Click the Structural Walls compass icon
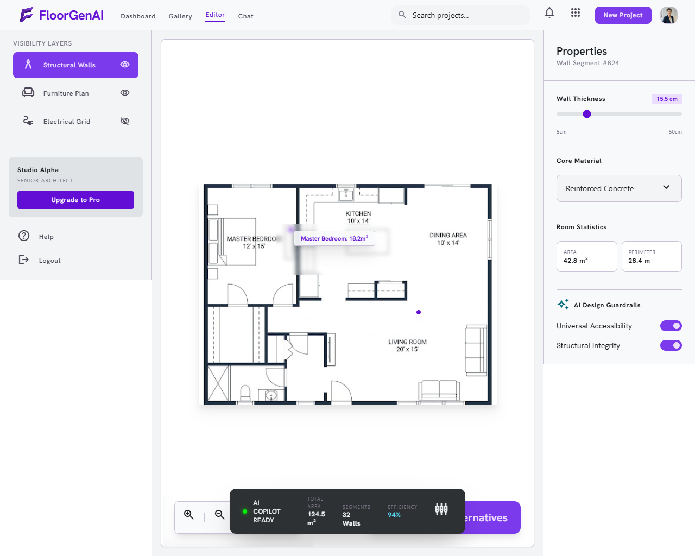The height and width of the screenshot is (556, 695). point(28,65)
